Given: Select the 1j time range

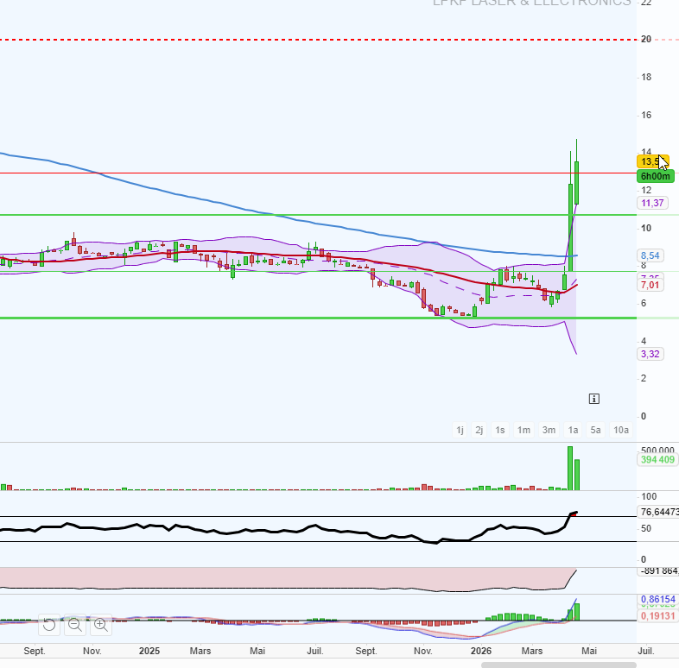Looking at the screenshot, I should (x=460, y=430).
